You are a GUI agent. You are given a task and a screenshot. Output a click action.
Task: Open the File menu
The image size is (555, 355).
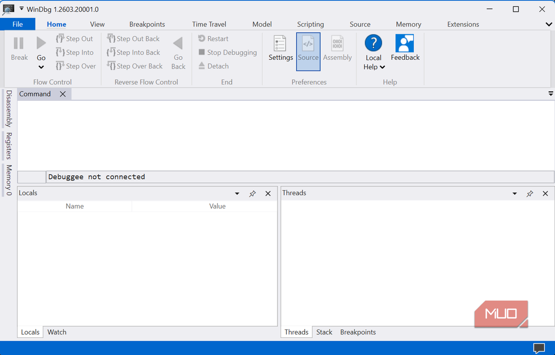(18, 24)
